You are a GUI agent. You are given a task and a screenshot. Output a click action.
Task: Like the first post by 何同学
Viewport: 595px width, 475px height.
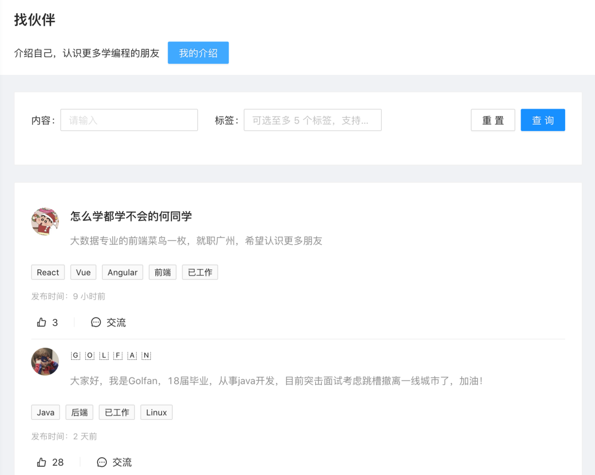pos(42,322)
